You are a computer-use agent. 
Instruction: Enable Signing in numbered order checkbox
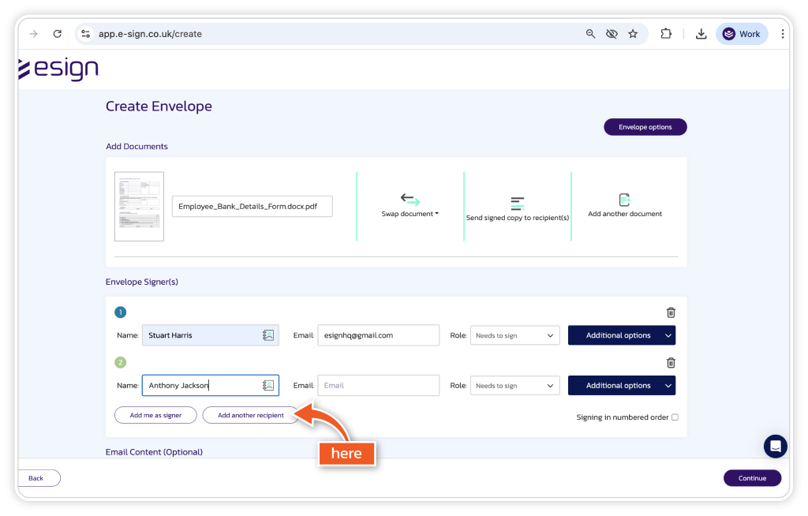[x=675, y=417]
